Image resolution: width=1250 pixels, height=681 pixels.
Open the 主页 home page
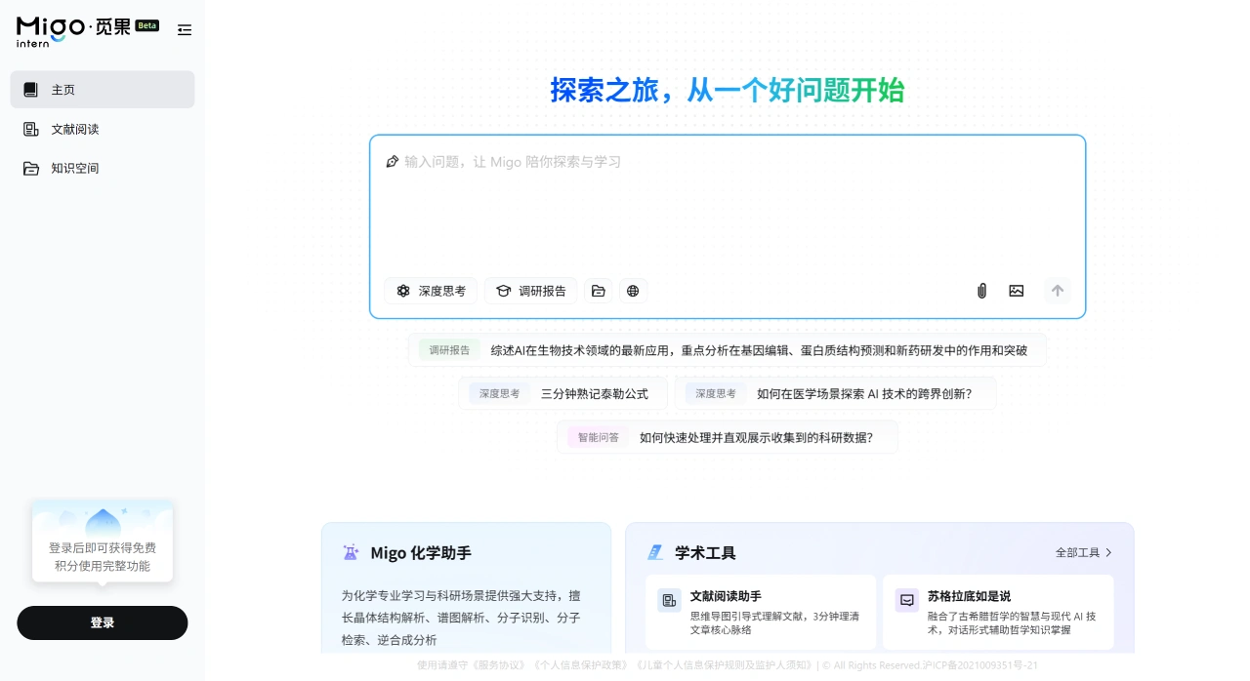[x=103, y=90]
